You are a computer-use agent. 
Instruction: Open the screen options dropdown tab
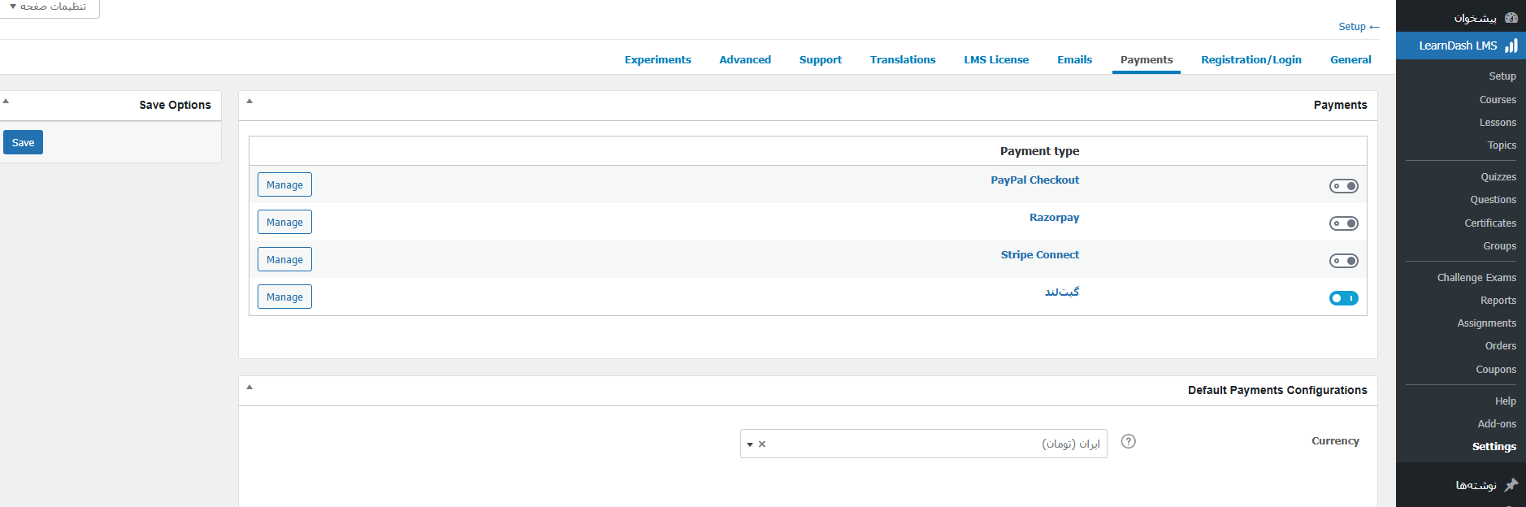[49, 7]
